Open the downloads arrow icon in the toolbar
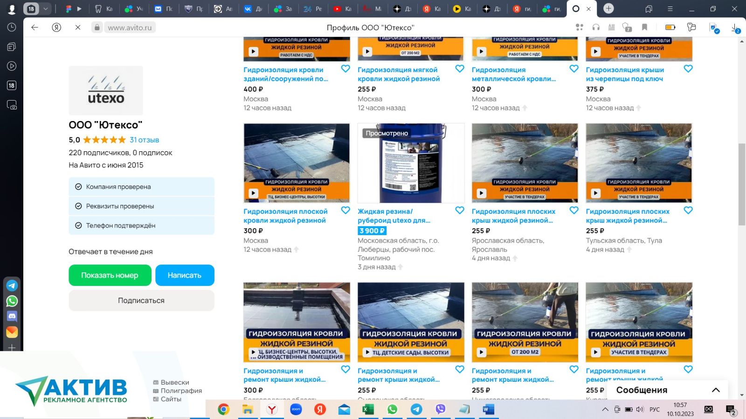Viewport: 746px width, 419px height. (735, 28)
